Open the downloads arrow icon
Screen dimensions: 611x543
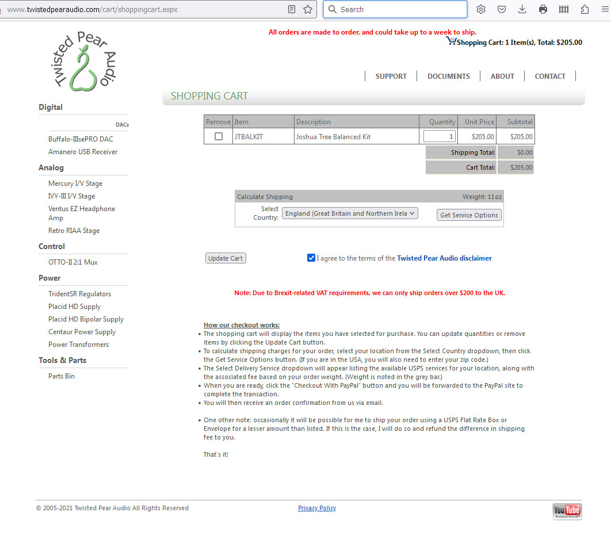tap(522, 9)
